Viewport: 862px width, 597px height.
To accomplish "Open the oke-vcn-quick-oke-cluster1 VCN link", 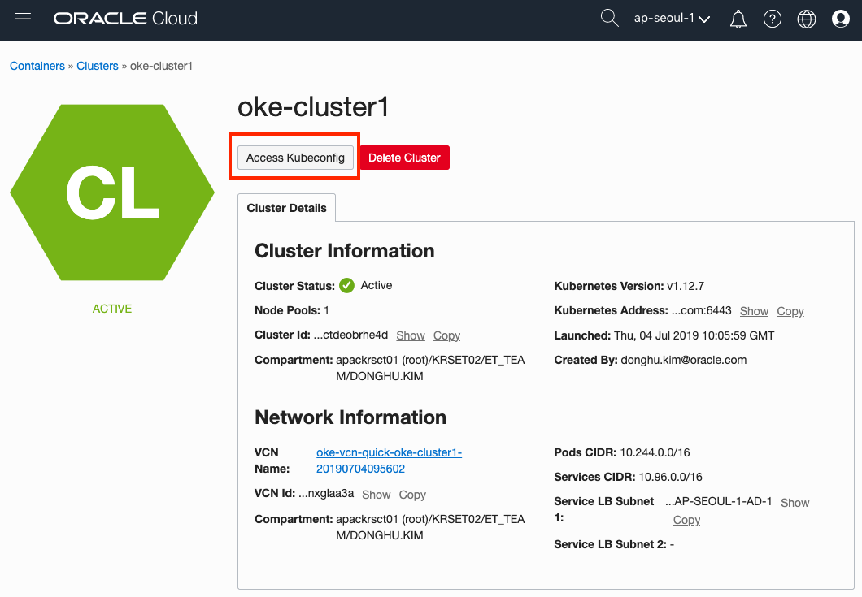I will [390, 461].
